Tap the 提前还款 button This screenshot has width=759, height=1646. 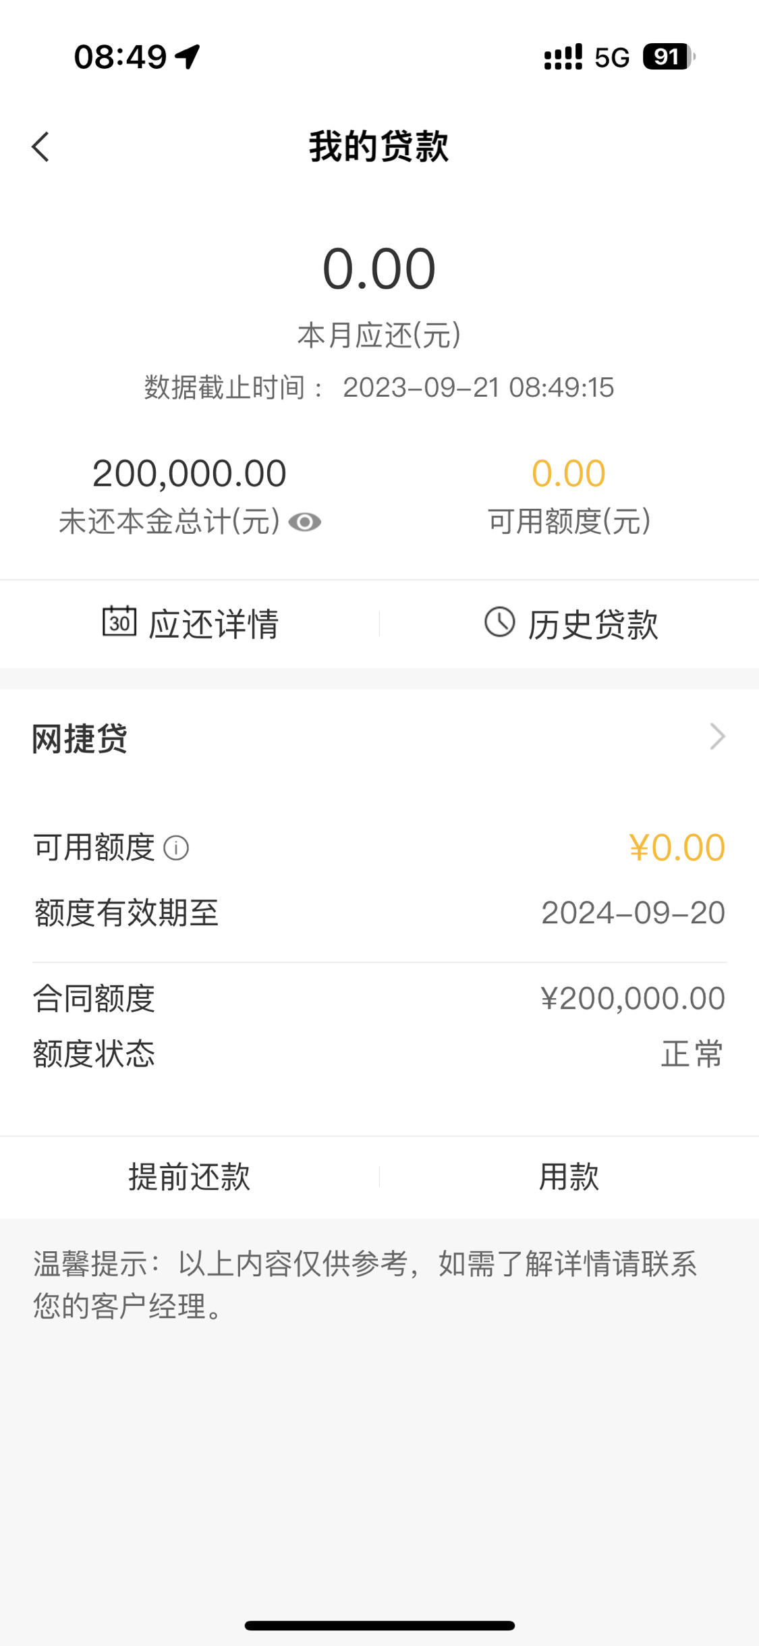(x=190, y=1177)
